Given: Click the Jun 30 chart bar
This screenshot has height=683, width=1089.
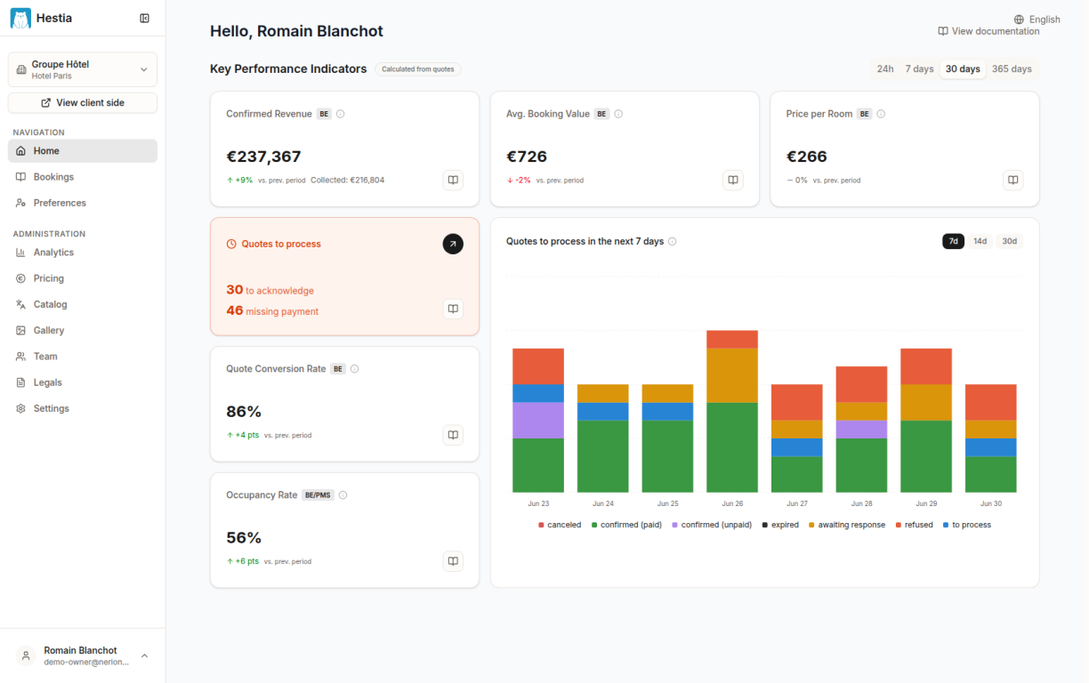Looking at the screenshot, I should 991,438.
